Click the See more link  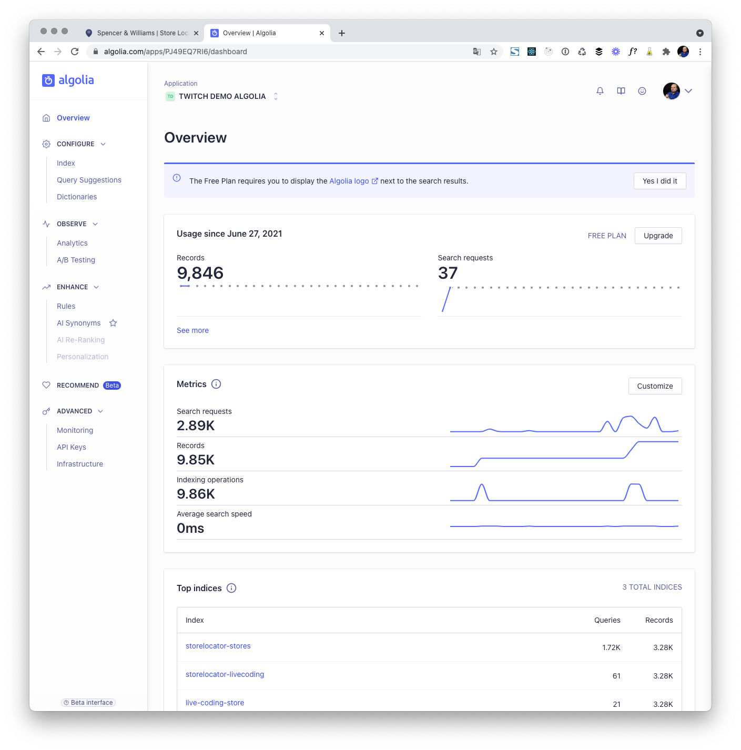pyautogui.click(x=192, y=330)
